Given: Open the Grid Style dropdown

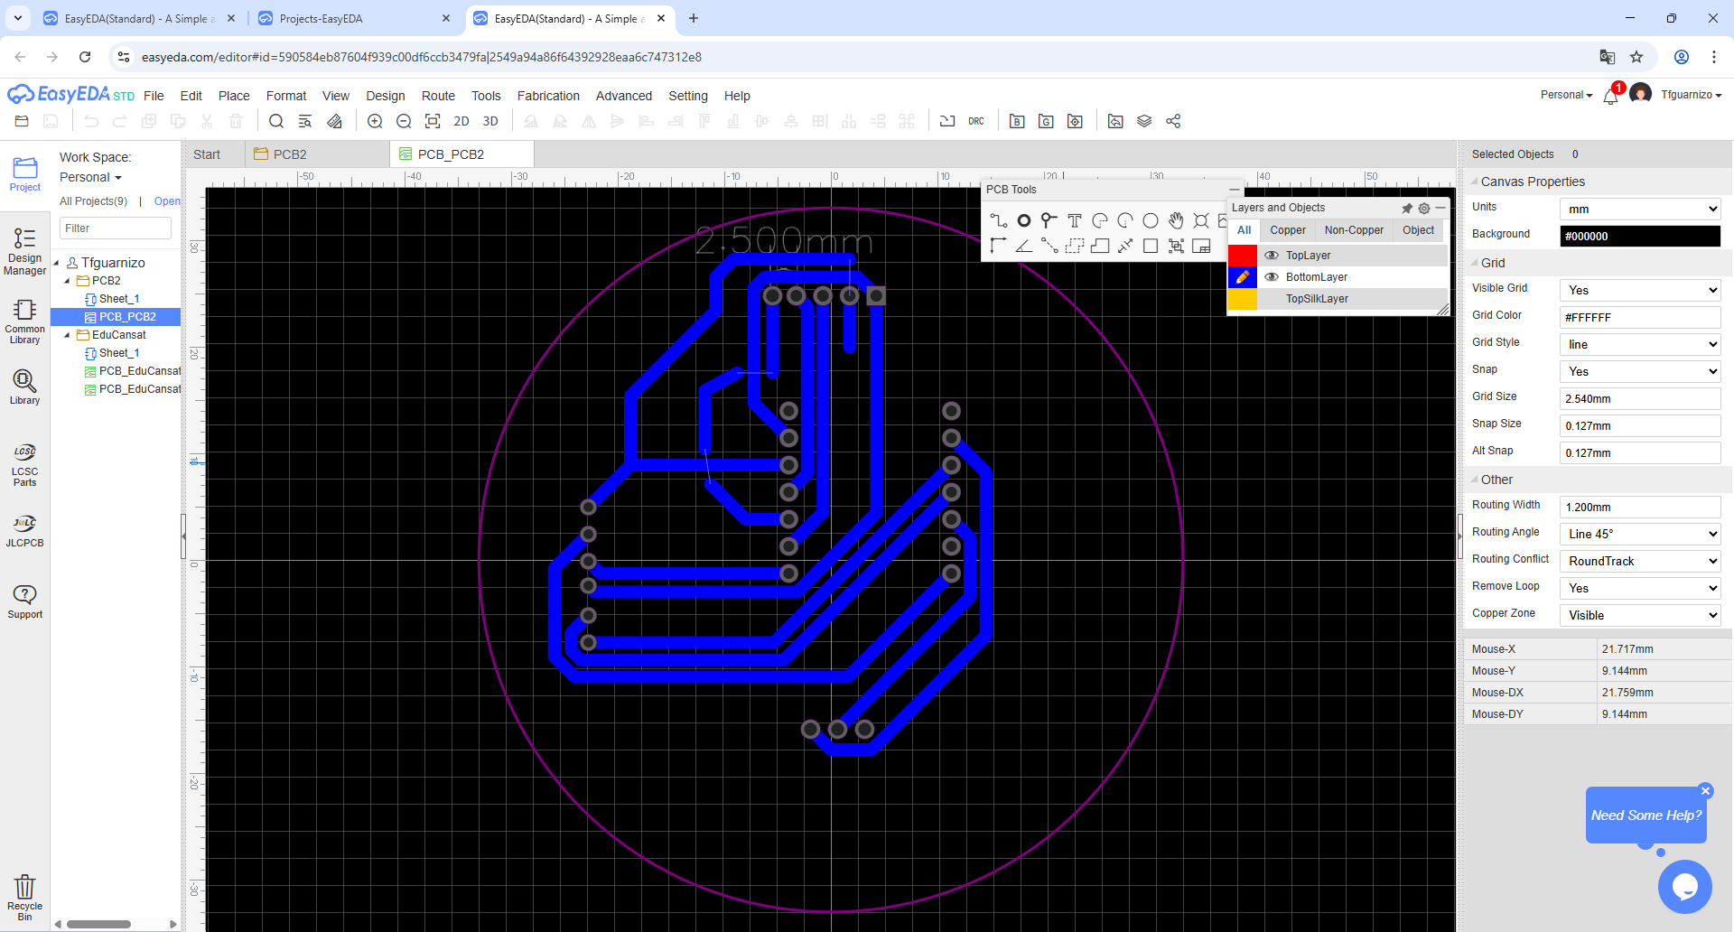Looking at the screenshot, I should [x=1640, y=344].
